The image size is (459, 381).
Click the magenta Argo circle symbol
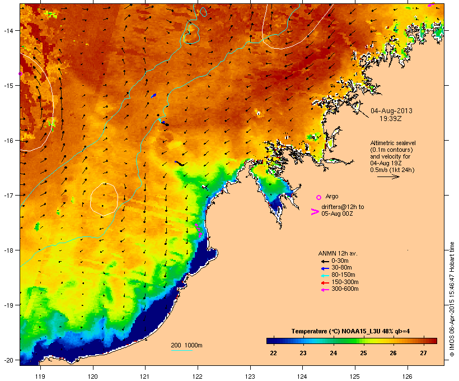click(x=319, y=197)
